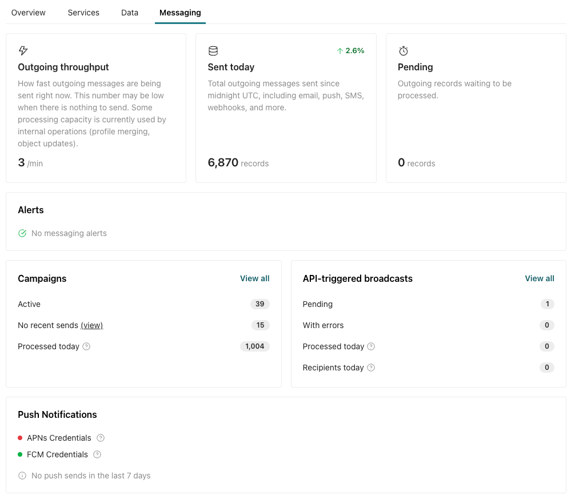
Task: Click the red status dot for APNs Credentials
Action: click(19, 438)
